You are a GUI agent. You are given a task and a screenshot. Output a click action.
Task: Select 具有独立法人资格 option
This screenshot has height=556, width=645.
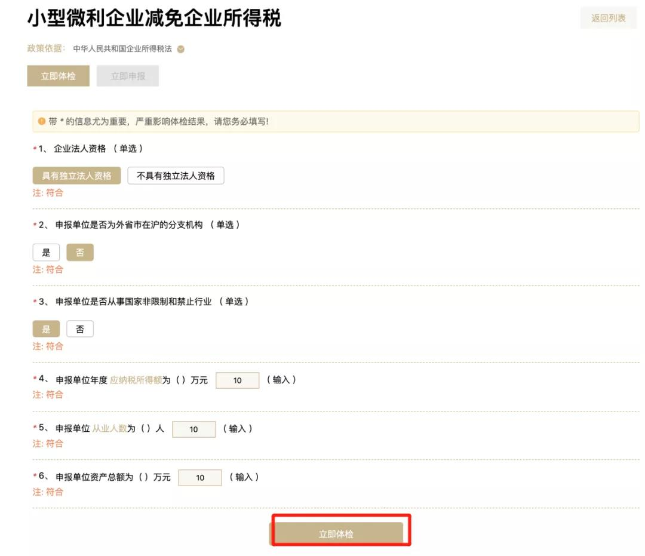76,176
